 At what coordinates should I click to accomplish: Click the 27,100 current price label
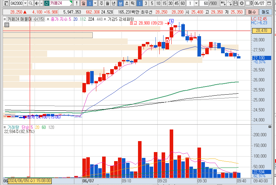[261, 58]
